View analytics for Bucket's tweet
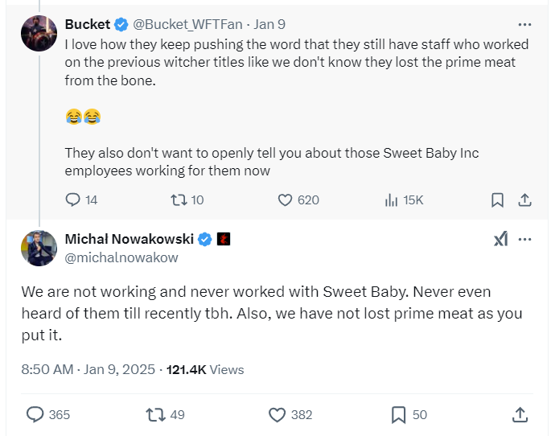 coord(393,199)
